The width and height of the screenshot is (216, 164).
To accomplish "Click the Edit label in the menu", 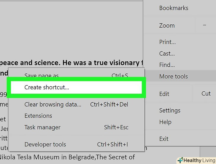I will (x=164, y=94).
